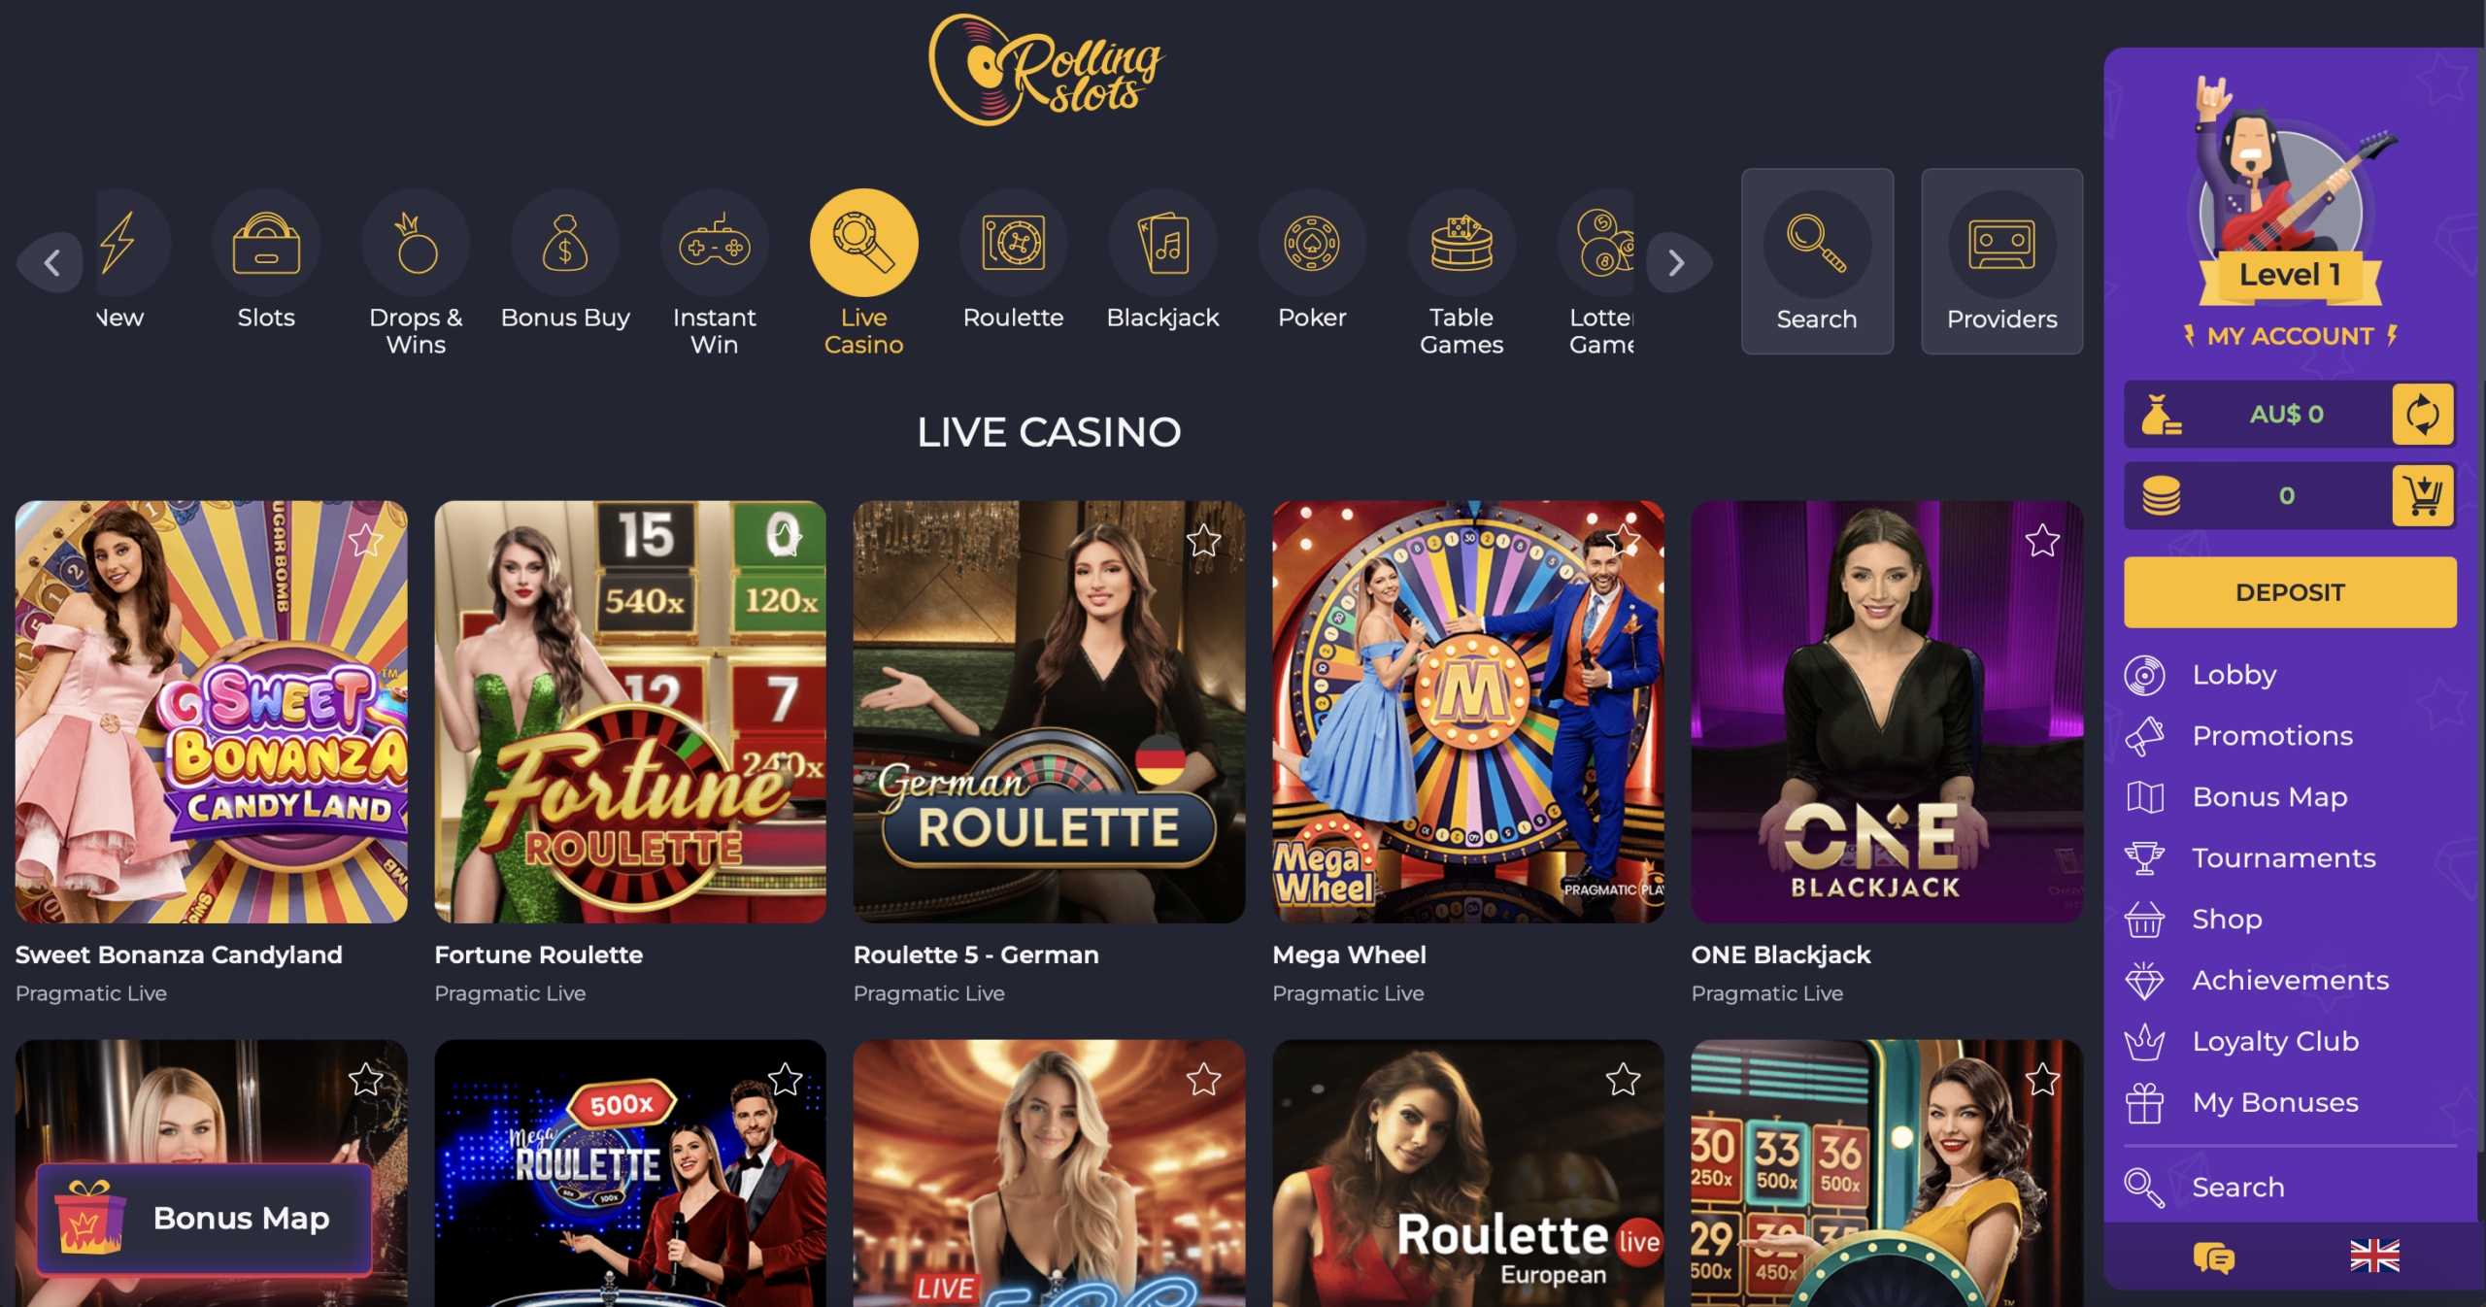
Task: Open the Blackjack category icon
Action: pyautogui.click(x=1162, y=243)
